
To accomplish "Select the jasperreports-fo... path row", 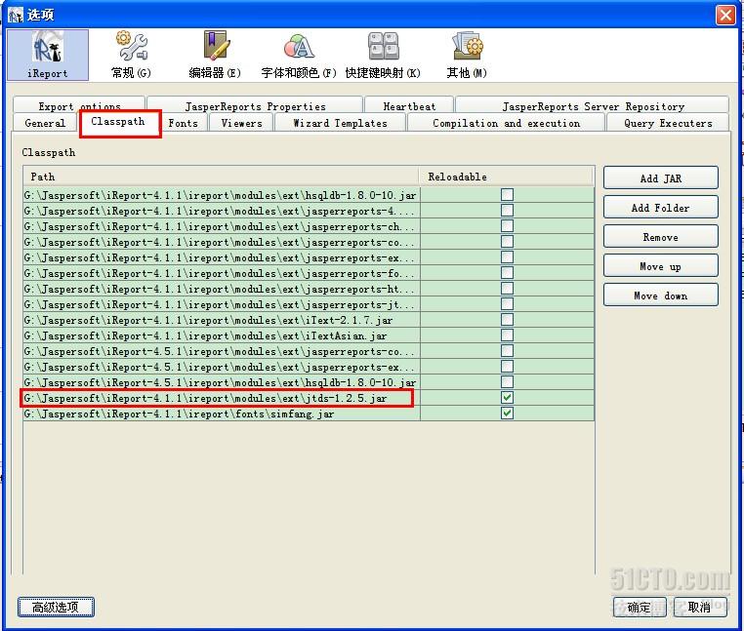I will tap(222, 273).
